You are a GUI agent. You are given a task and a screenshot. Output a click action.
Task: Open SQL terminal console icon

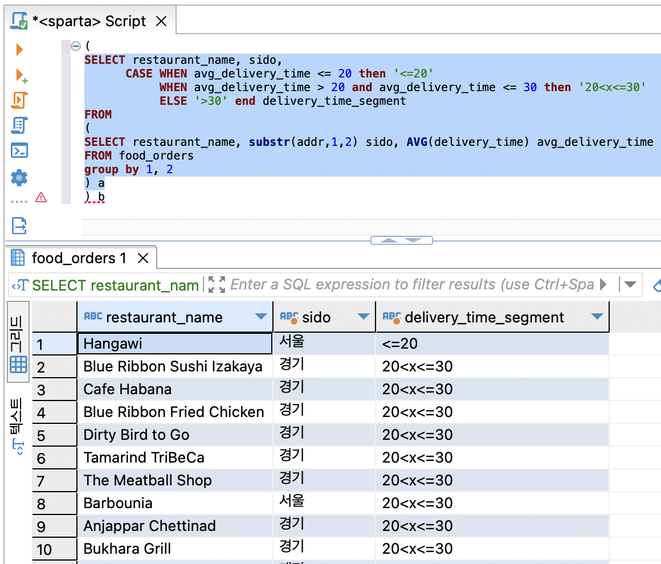click(19, 150)
